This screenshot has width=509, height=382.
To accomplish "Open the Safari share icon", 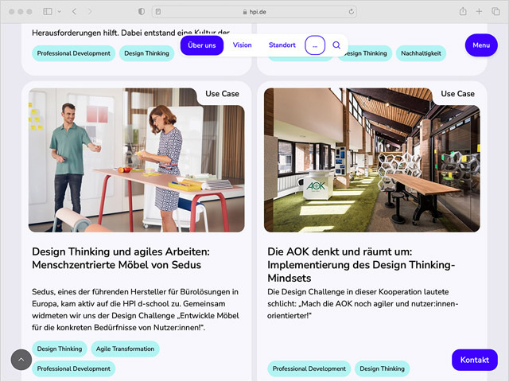I will pos(463,12).
